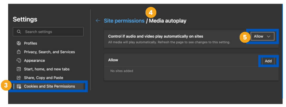Image resolution: width=286 pixels, height=107 pixels.
Task: Click the Start, home, and new tabs icon
Action: coord(19,69)
